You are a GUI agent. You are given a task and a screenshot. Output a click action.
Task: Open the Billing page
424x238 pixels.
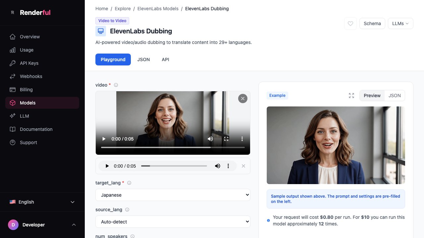pyautogui.click(x=26, y=90)
